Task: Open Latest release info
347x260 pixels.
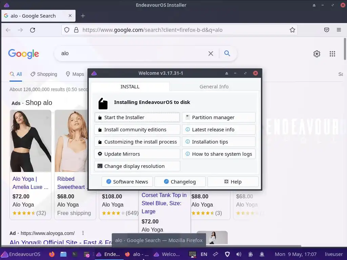Action: point(219,130)
